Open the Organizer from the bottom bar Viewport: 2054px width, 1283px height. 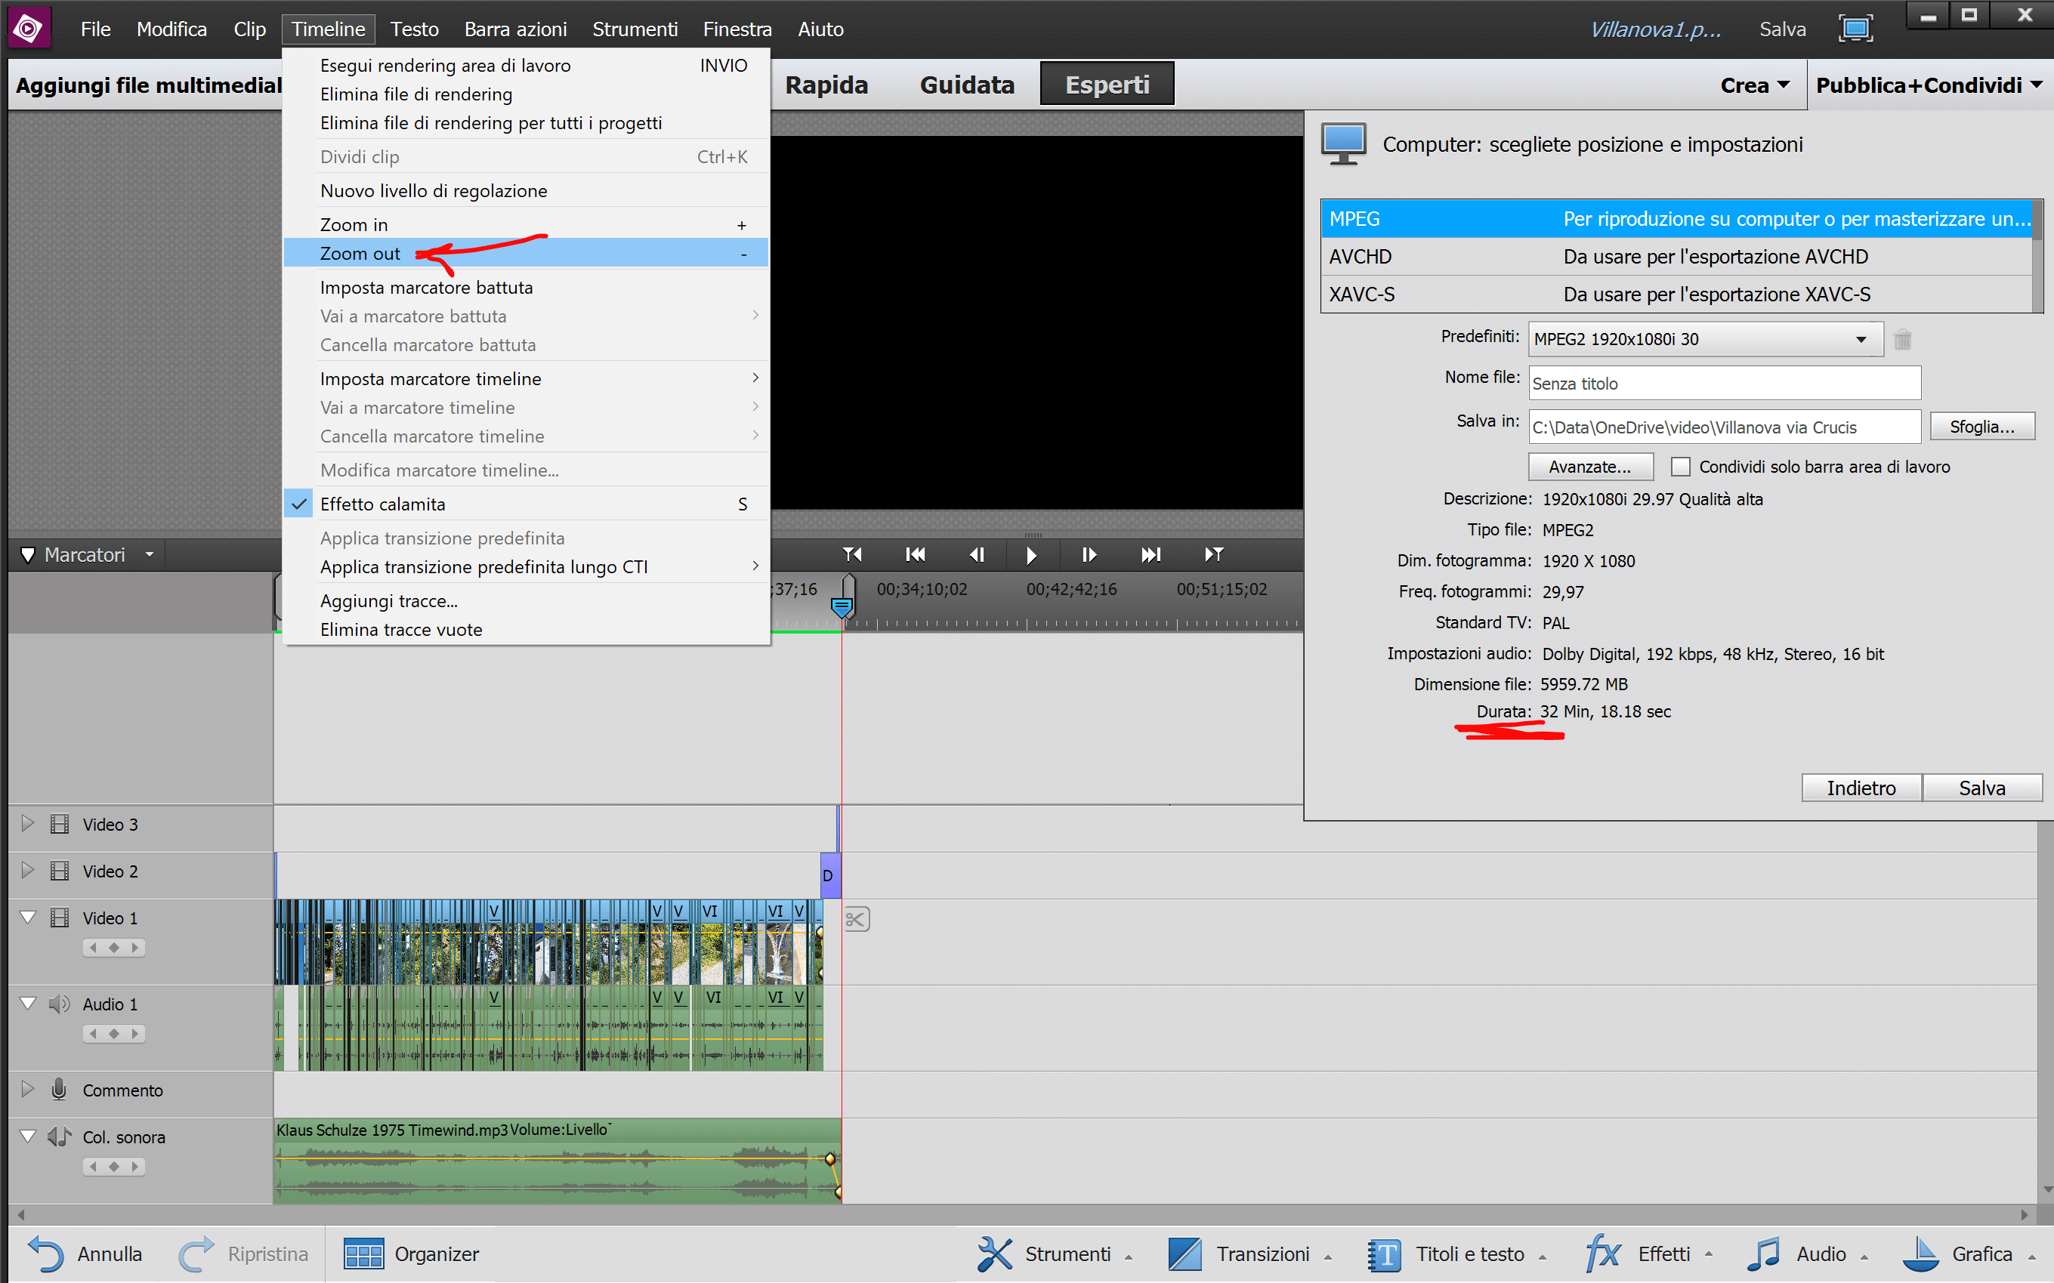[x=412, y=1254]
